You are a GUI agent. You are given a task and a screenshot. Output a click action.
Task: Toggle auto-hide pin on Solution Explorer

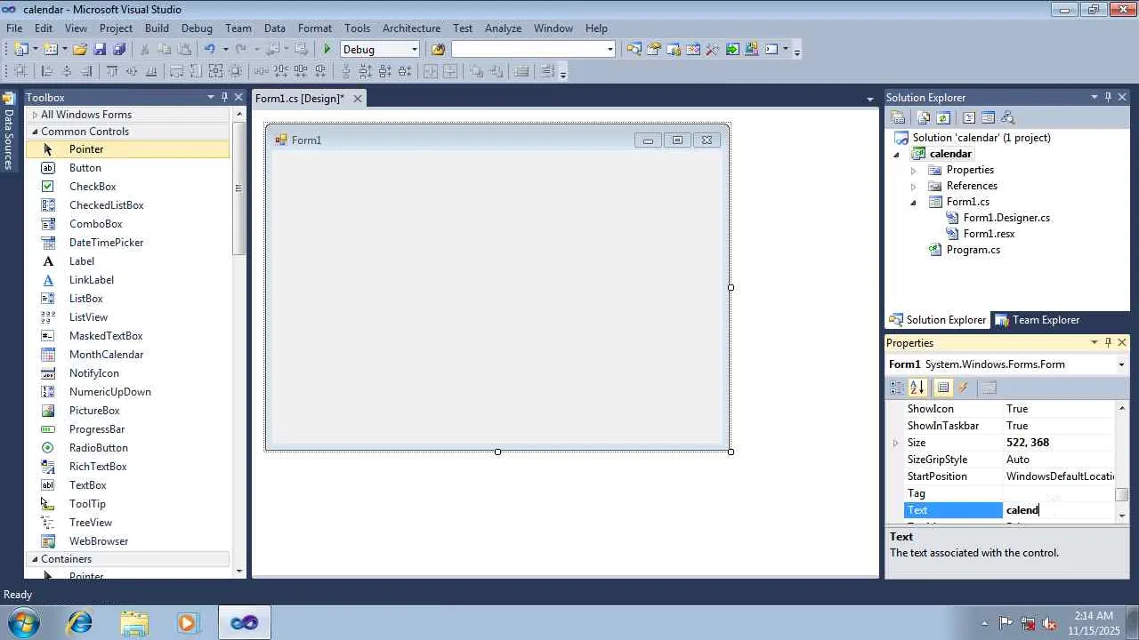coord(1108,97)
